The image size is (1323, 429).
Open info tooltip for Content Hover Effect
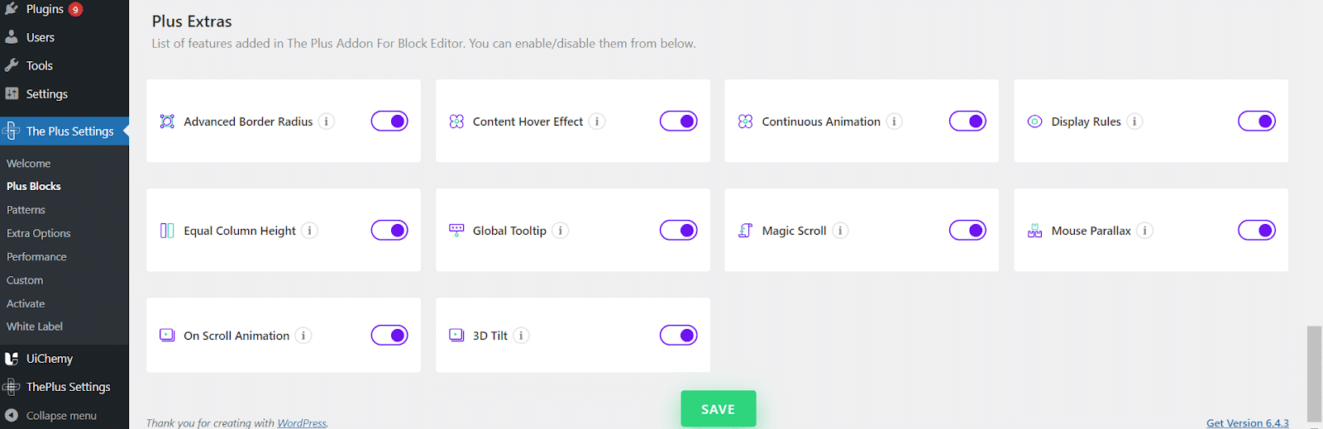tap(597, 122)
